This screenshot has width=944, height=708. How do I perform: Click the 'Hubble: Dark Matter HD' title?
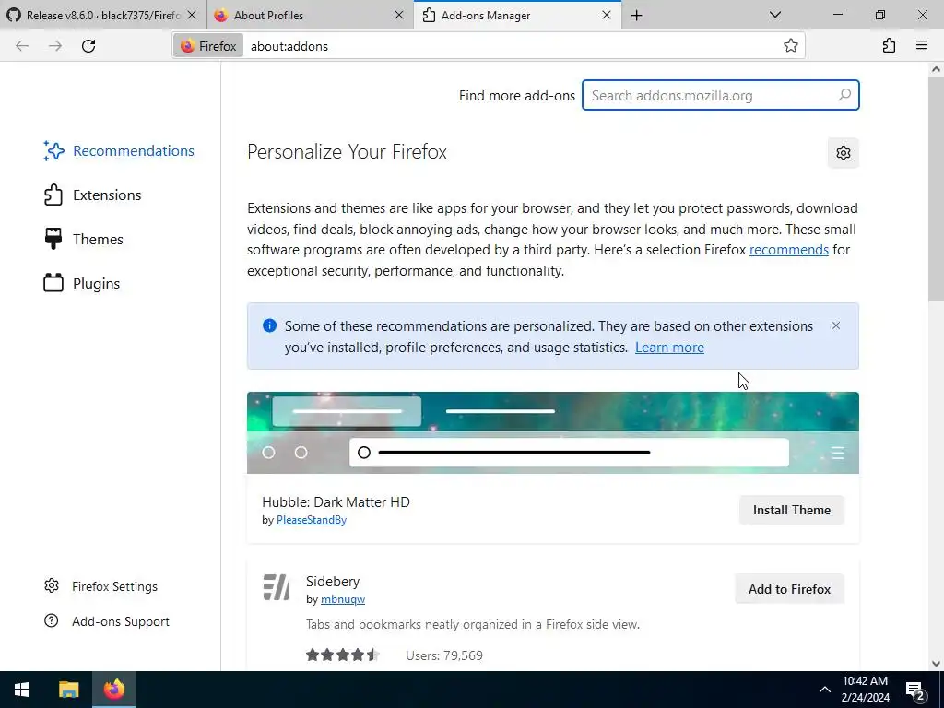point(336,502)
